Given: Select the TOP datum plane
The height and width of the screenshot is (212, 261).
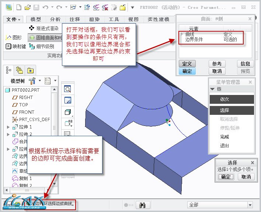Looking at the screenshot, I should tap(20, 105).
